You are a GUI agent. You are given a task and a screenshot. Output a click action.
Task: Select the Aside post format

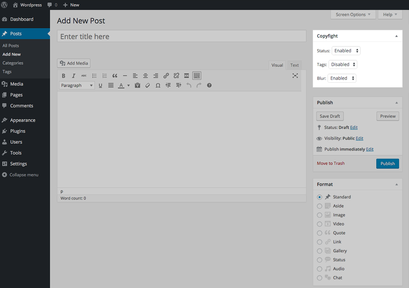pyautogui.click(x=320, y=206)
